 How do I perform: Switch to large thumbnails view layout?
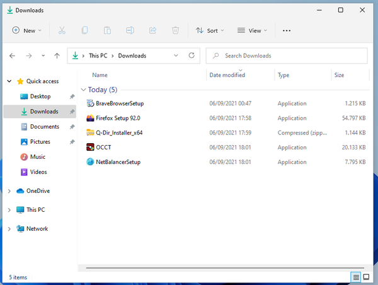pos(367,277)
